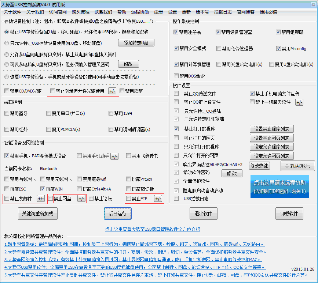Click the 后台运行 button
The width and height of the screenshot is (318, 283).
click(117, 214)
